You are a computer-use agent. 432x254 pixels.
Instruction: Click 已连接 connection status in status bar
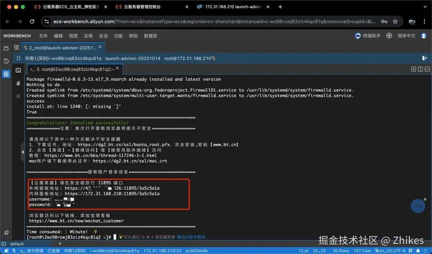pyautogui.click(x=54, y=251)
